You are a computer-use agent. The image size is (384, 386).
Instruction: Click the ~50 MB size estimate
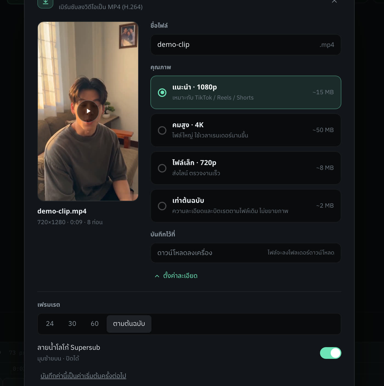click(x=323, y=130)
